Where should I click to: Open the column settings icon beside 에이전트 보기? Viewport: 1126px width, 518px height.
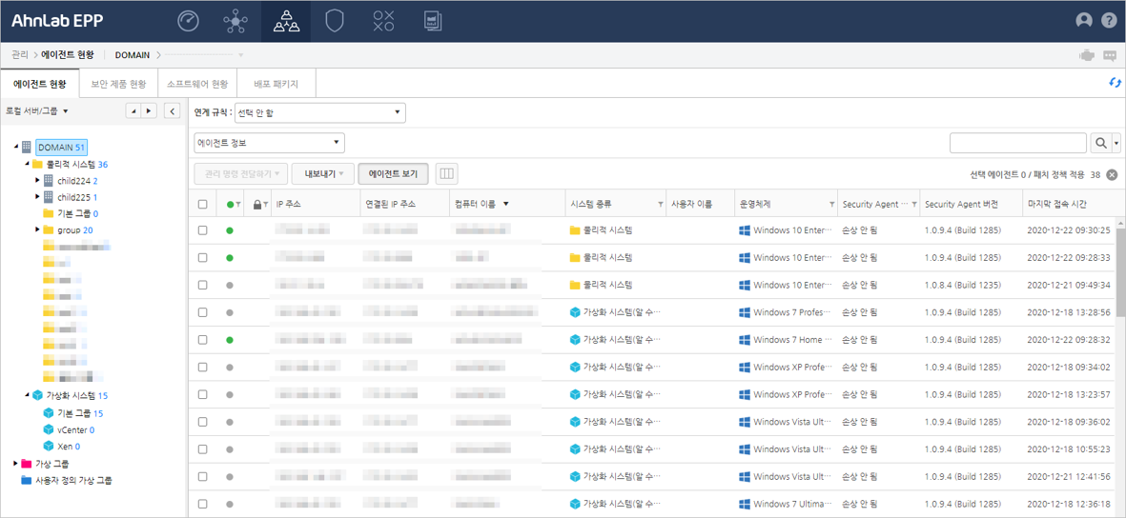point(445,173)
